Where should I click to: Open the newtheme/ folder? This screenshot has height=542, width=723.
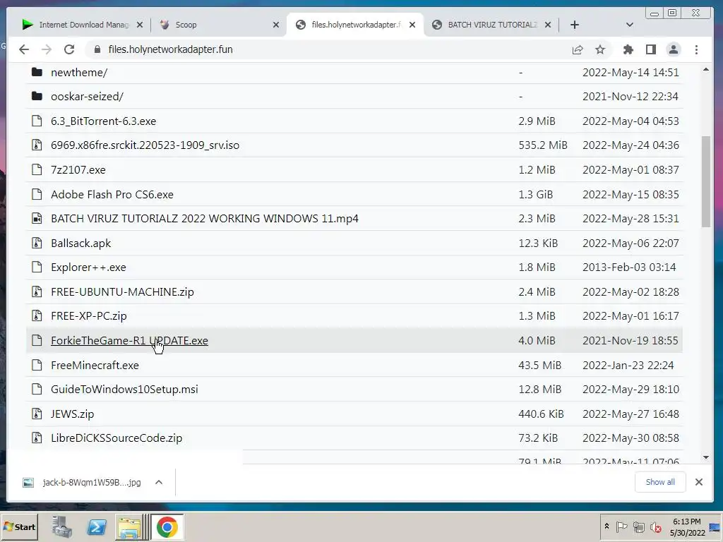pyautogui.click(x=79, y=73)
